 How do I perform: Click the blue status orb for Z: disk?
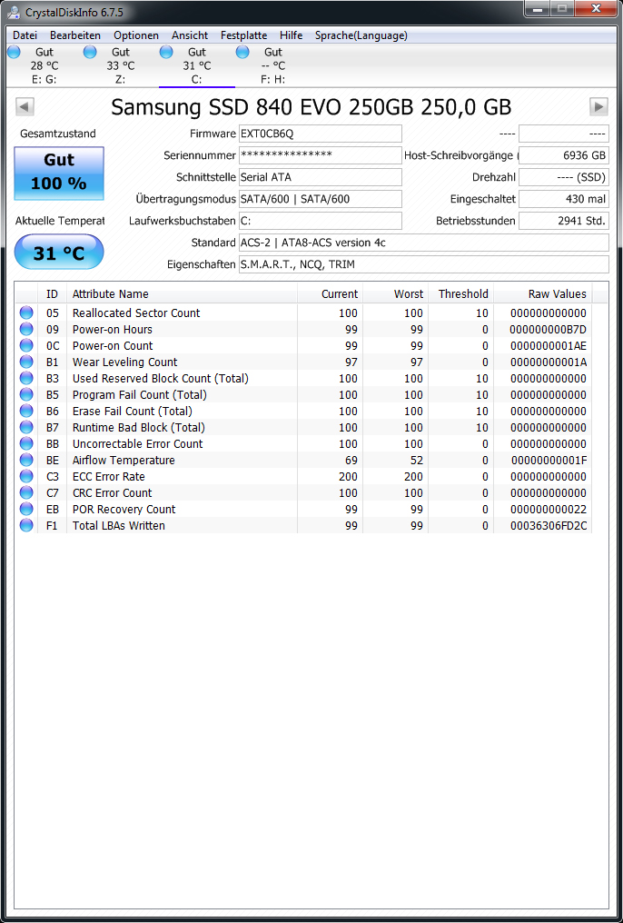coord(90,53)
